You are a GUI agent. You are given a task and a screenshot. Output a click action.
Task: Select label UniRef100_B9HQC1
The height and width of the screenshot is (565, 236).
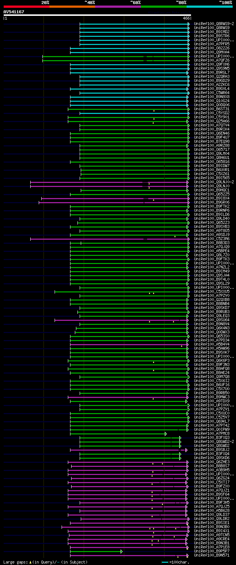(x=212, y=190)
